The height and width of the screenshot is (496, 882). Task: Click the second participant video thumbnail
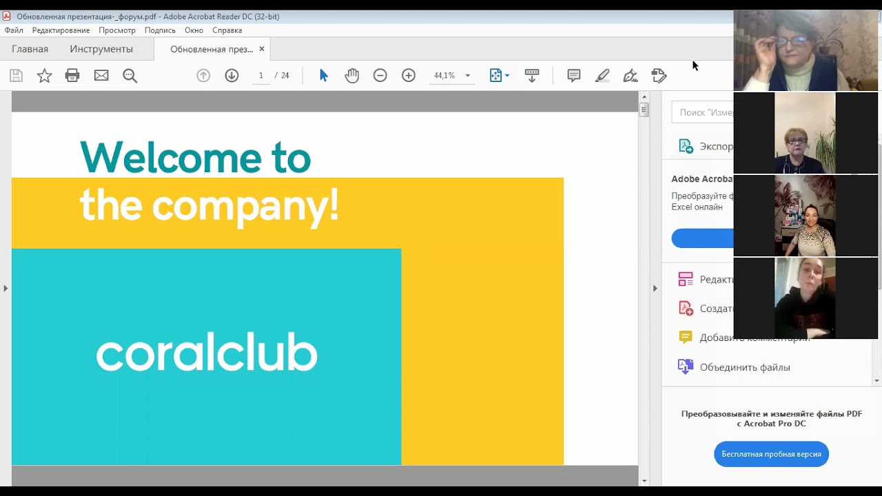pos(806,133)
